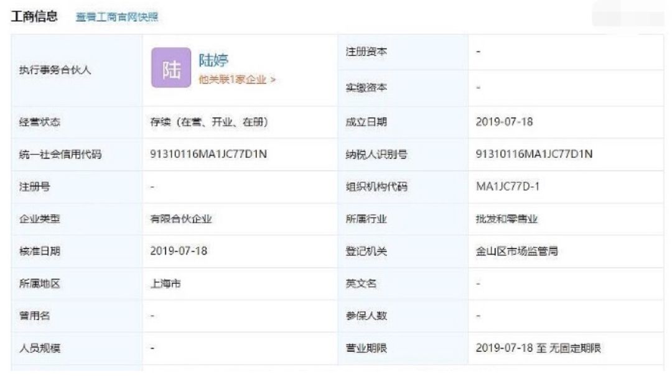Click the purple 陆 avatar icon
672x376 pixels.
[171, 68]
